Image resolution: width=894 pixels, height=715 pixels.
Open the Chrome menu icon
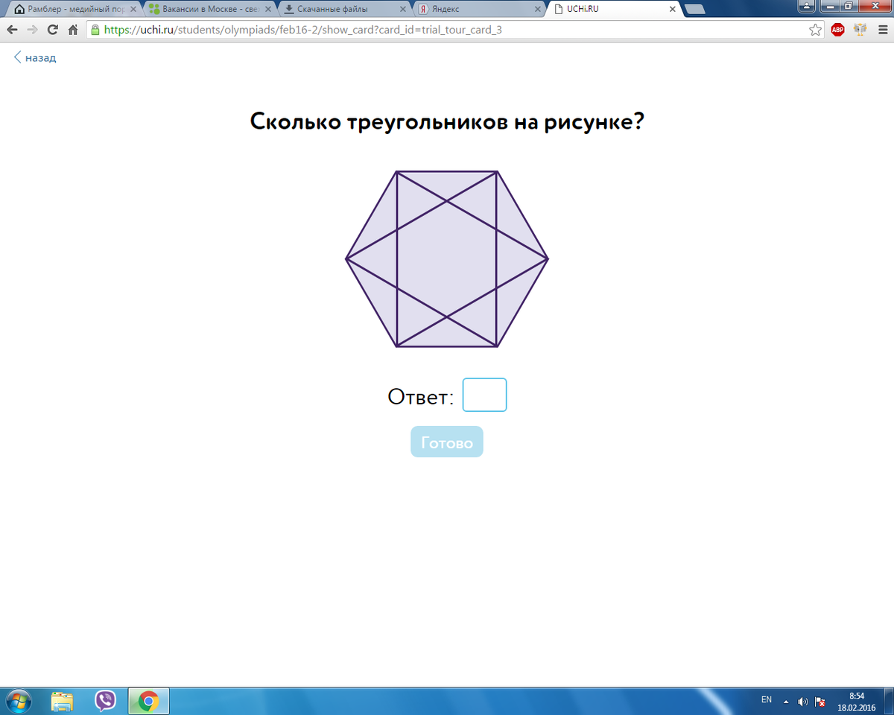882,30
